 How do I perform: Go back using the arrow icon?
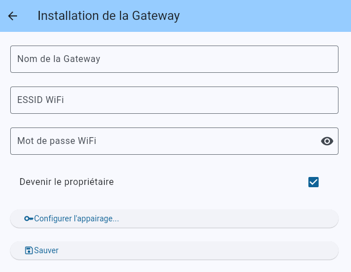coord(12,16)
